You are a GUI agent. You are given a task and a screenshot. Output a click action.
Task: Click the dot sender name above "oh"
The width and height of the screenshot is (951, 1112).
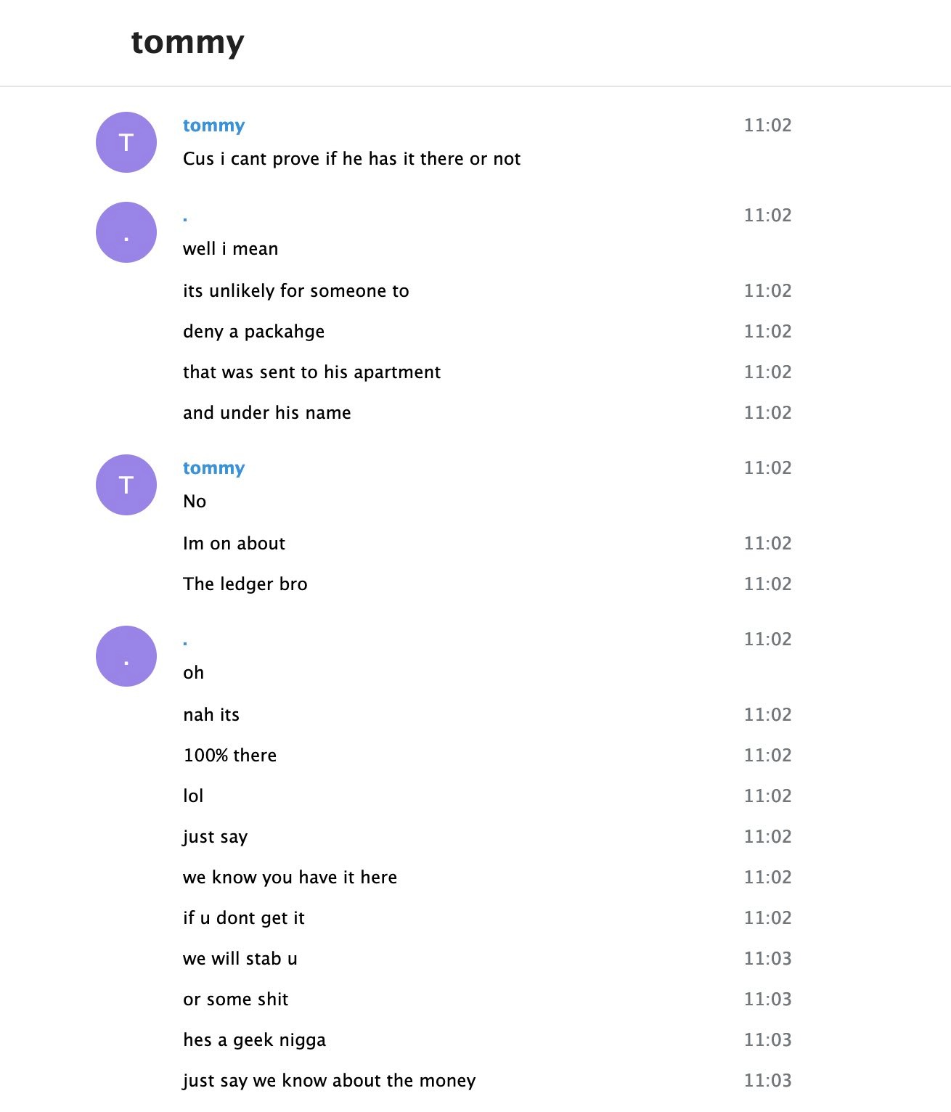(x=186, y=641)
